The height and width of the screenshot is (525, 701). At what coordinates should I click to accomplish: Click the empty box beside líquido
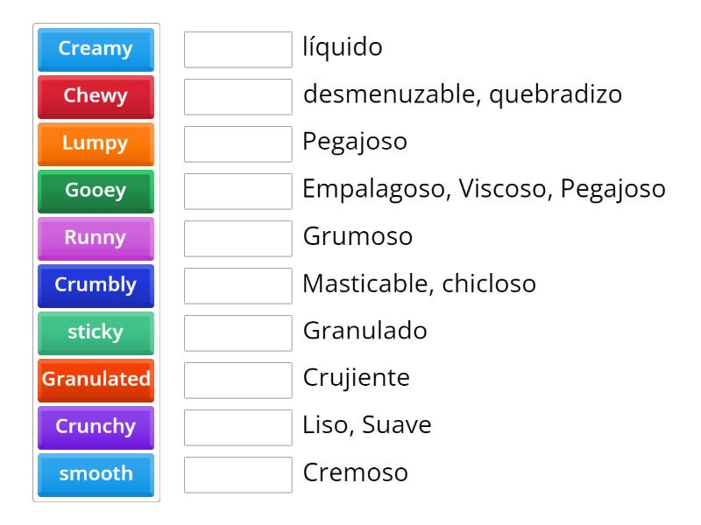click(237, 49)
